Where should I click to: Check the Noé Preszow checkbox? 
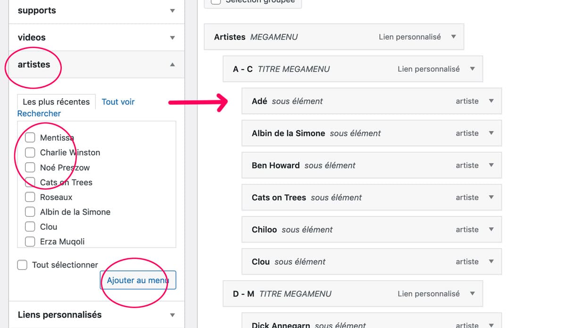pos(30,167)
